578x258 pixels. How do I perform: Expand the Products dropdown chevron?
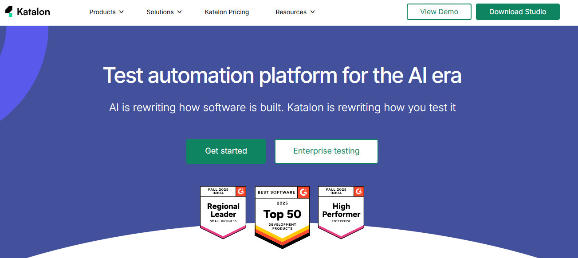click(x=122, y=12)
